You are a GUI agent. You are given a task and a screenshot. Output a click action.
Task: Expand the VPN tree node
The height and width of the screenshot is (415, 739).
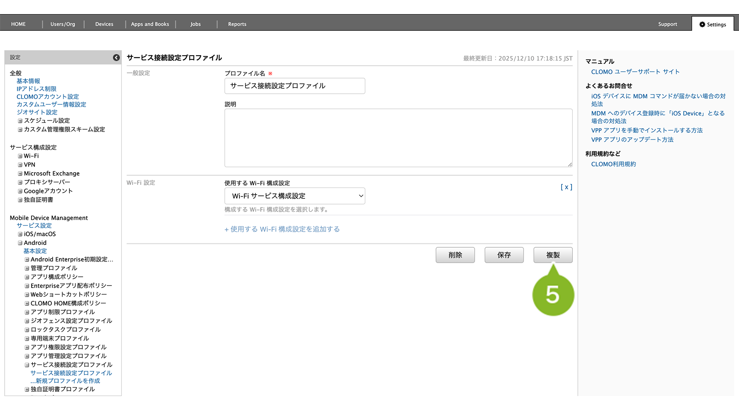[x=20, y=165]
